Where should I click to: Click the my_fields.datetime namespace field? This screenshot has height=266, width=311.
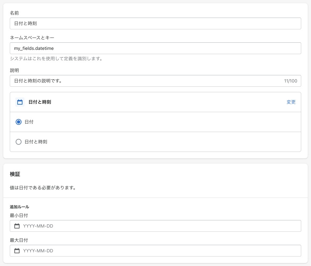[155, 48]
